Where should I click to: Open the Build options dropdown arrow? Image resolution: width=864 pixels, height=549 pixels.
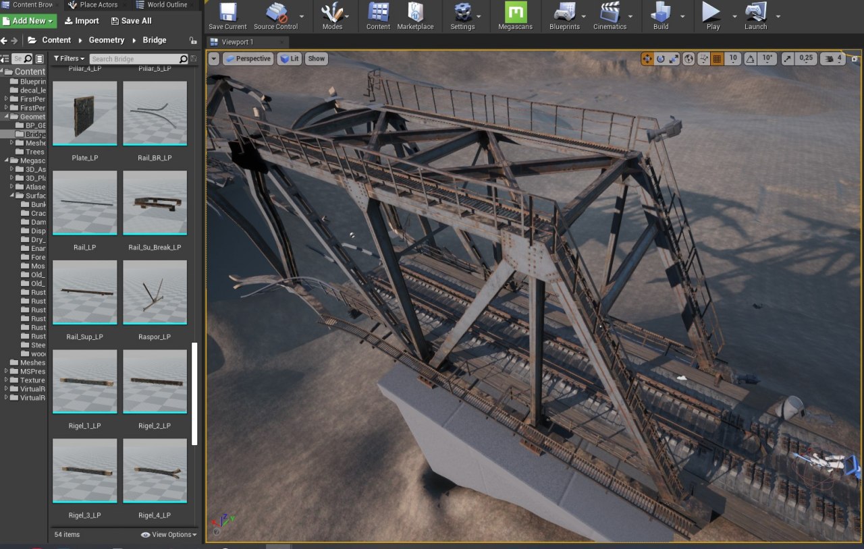pos(682,16)
